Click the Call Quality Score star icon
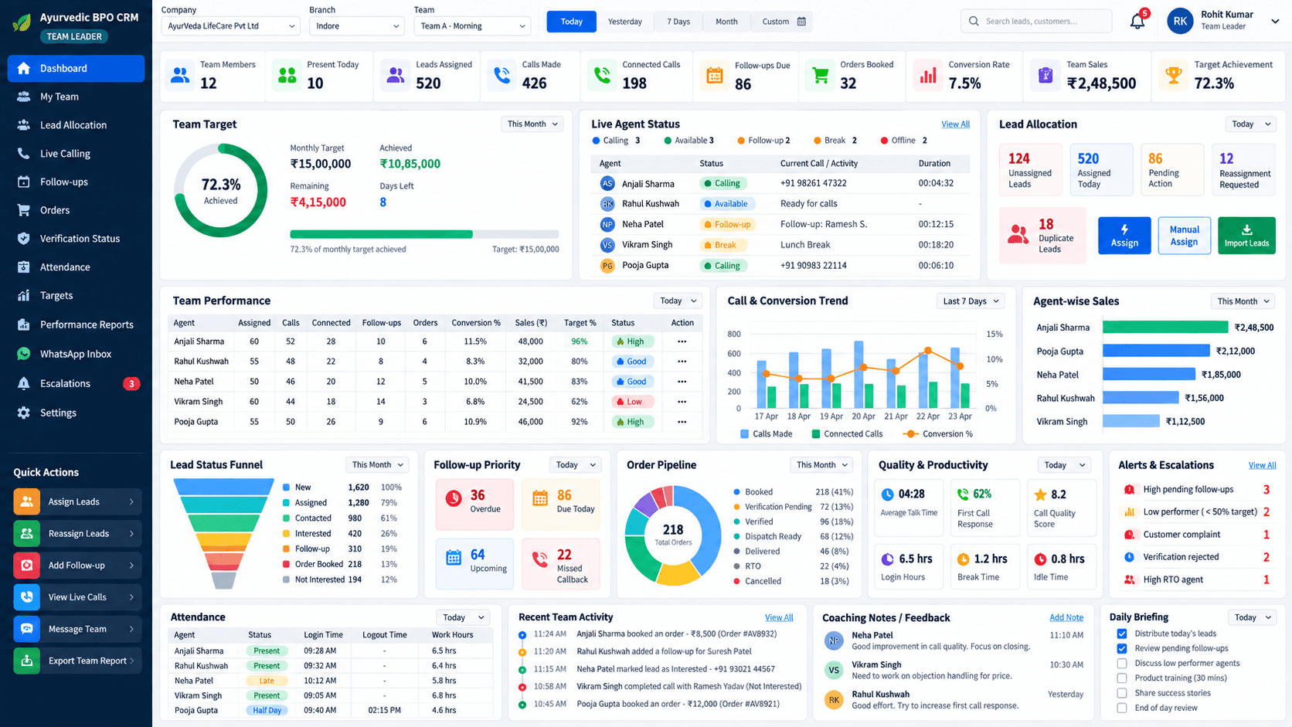1292x727 pixels. pyautogui.click(x=1040, y=494)
